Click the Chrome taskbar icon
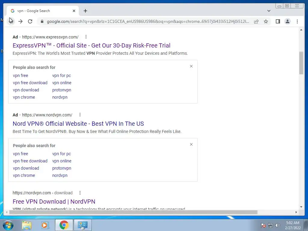Screen dimensions: 308x231 (64, 225)
